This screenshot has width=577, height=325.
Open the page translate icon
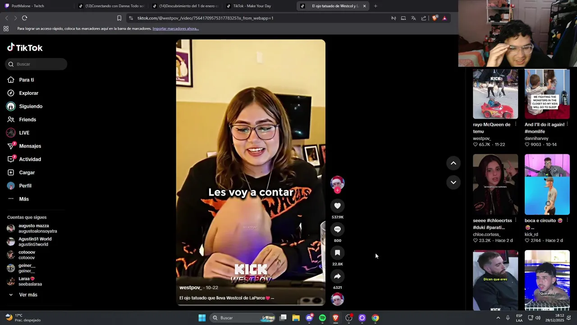pos(413,18)
